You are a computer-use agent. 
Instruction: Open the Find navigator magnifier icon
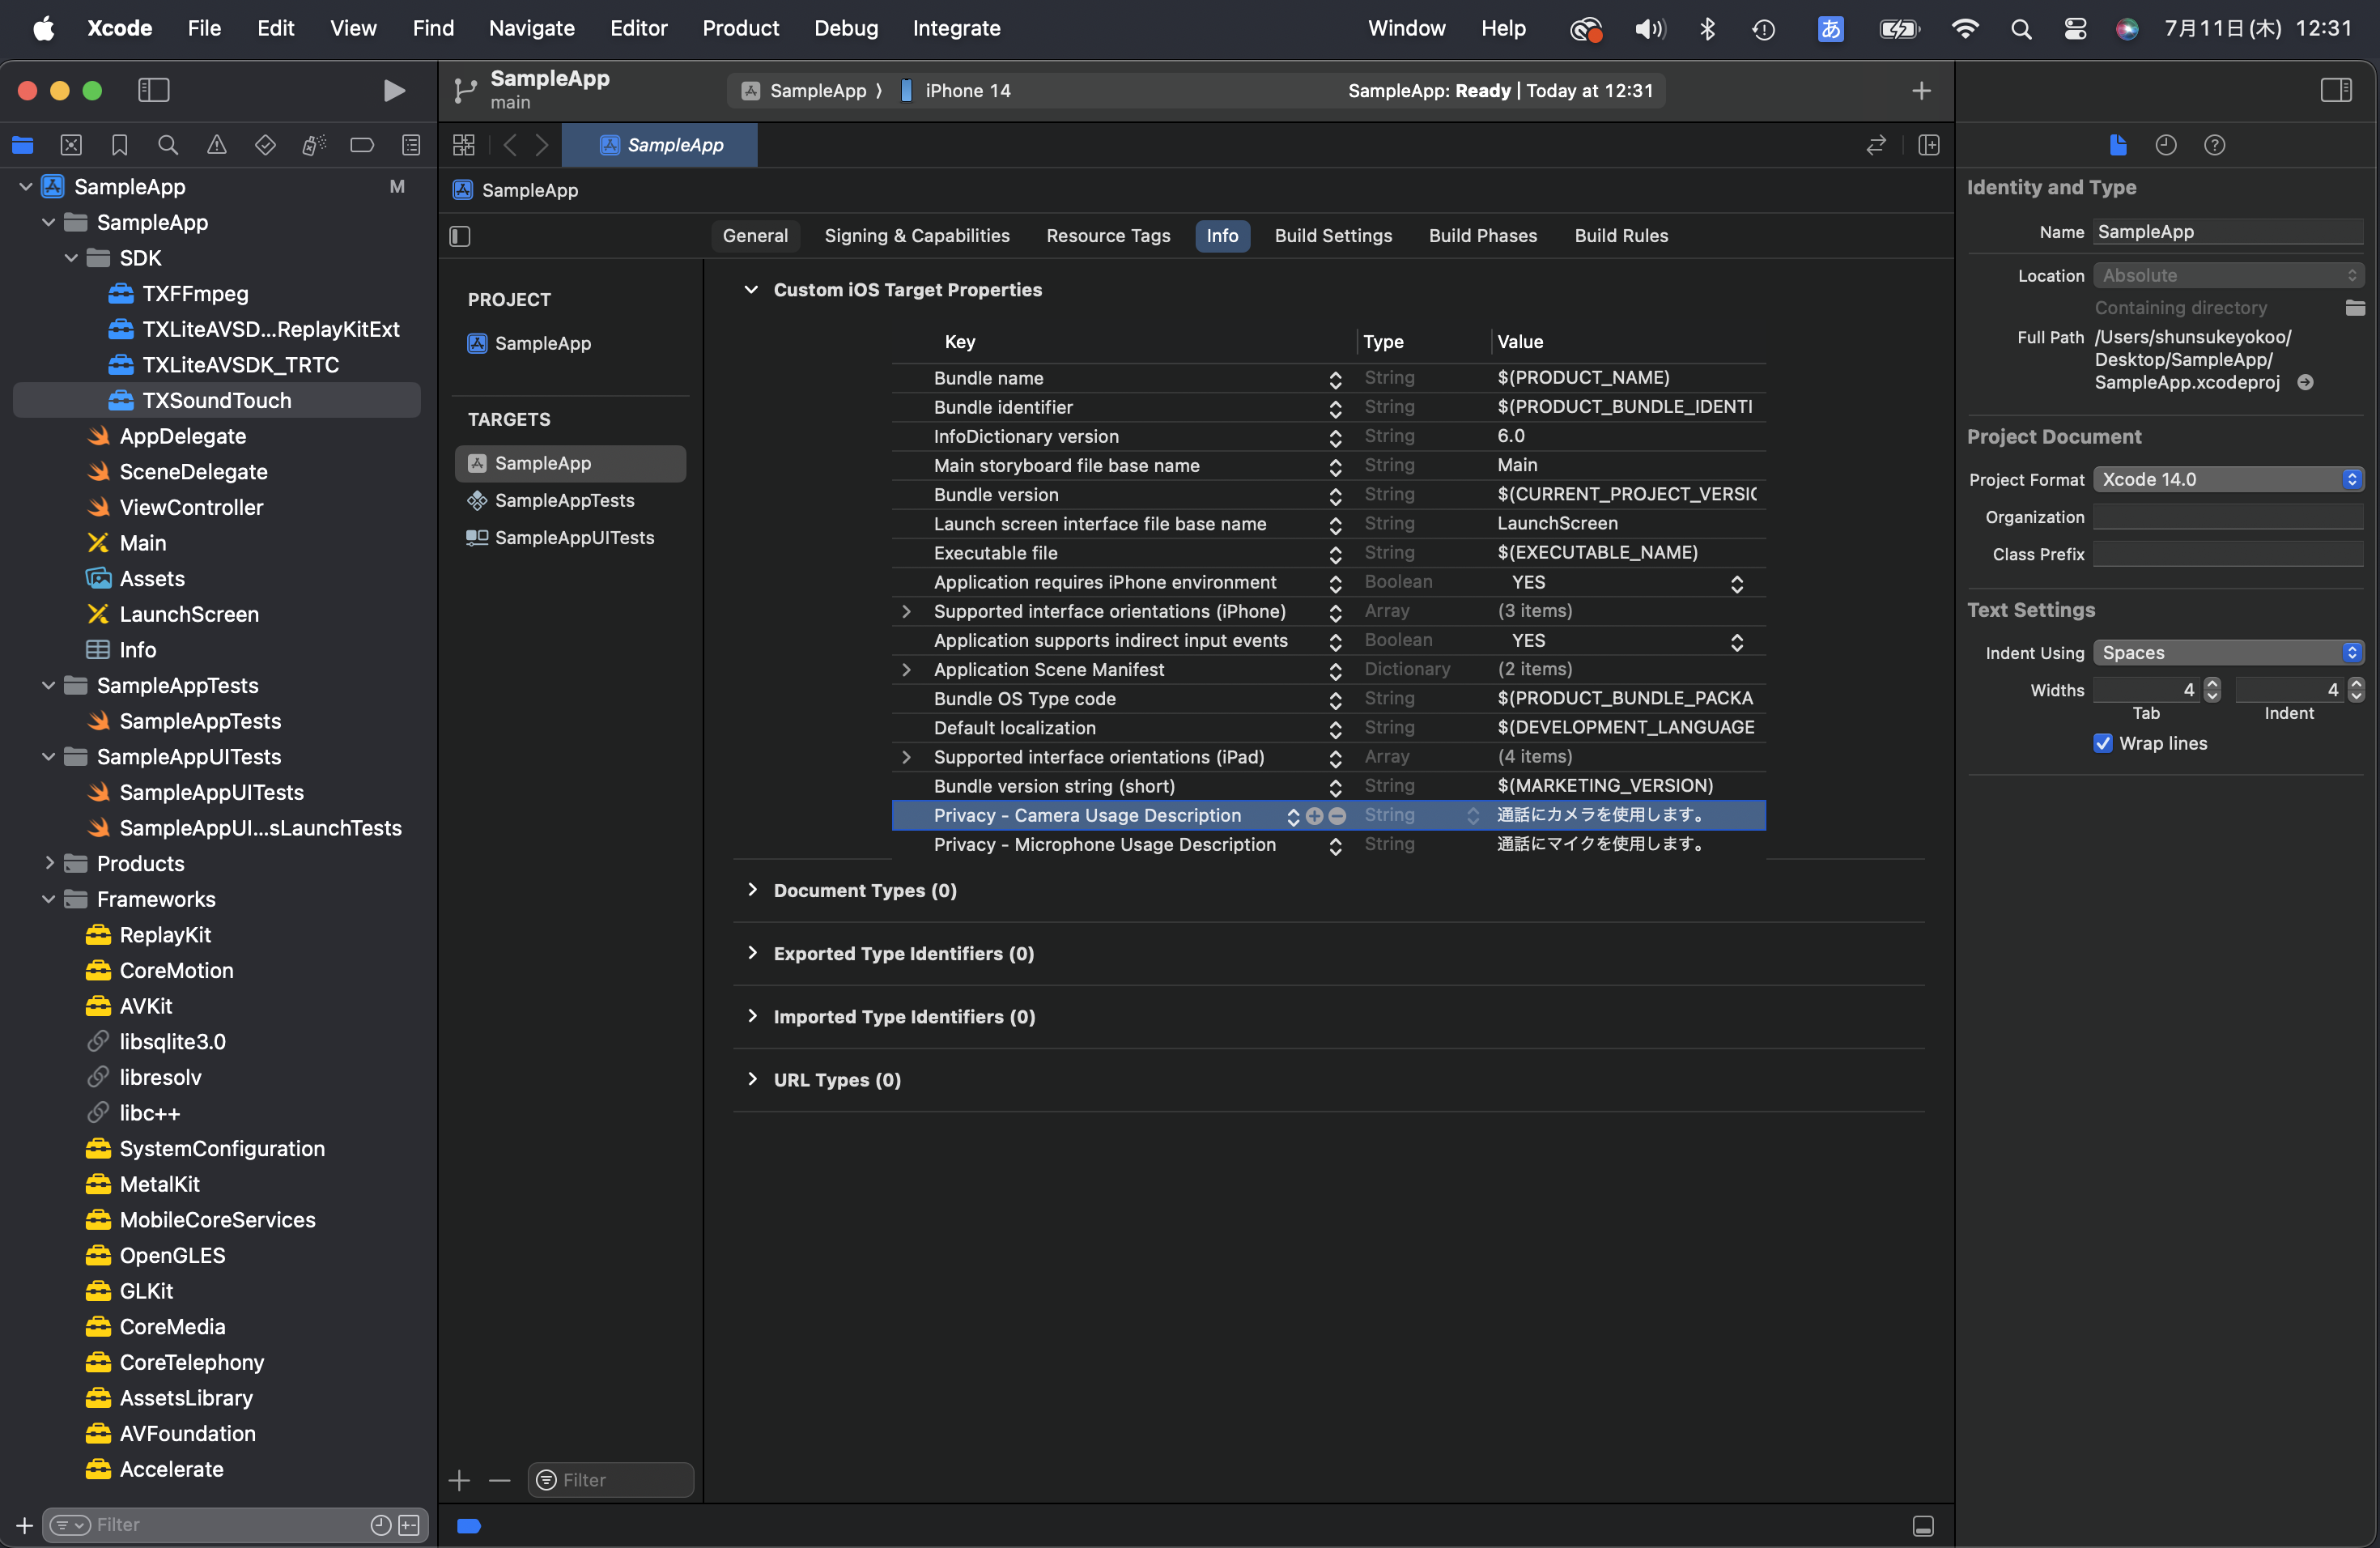[x=168, y=145]
